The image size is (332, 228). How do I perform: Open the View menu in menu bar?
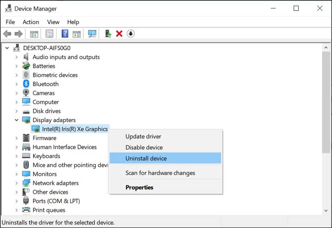[53, 22]
